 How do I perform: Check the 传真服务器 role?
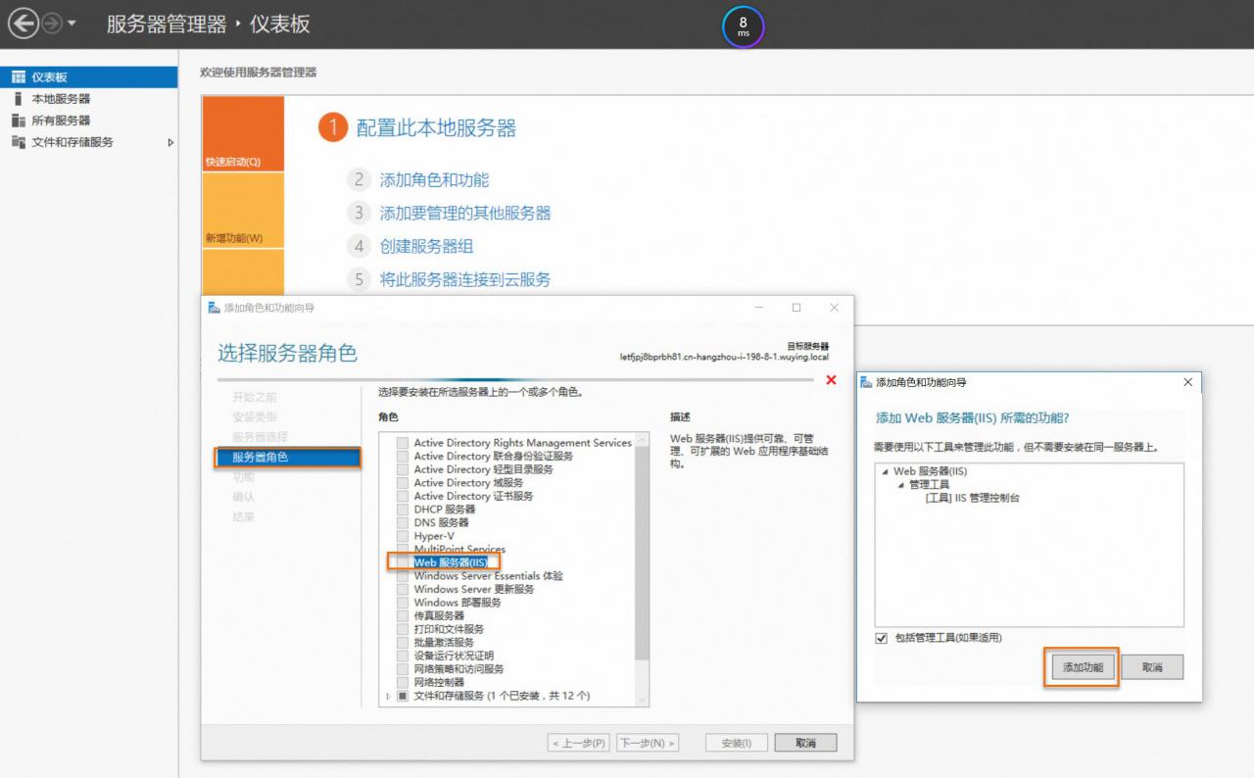click(x=403, y=615)
